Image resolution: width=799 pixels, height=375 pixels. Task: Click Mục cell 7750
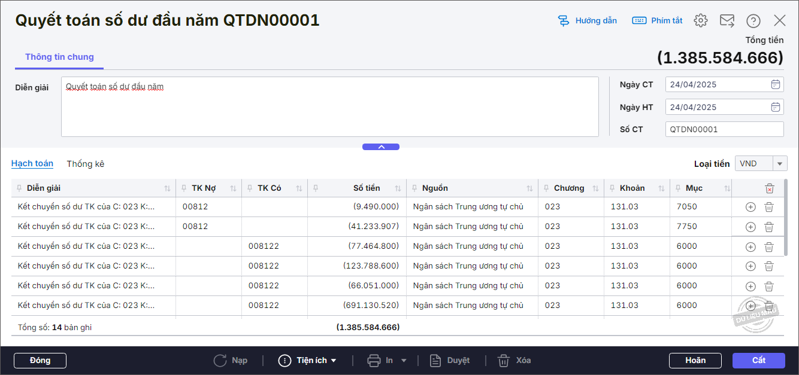click(x=701, y=227)
